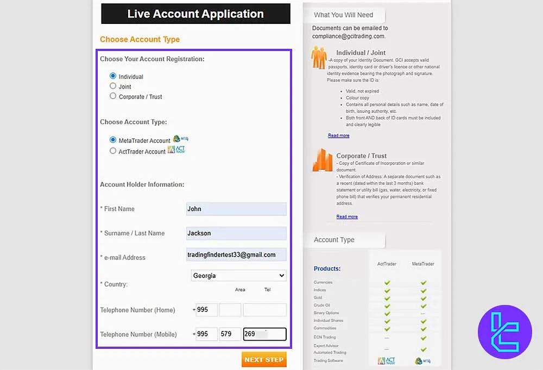Click the Individual / Joint people icon

point(319,58)
